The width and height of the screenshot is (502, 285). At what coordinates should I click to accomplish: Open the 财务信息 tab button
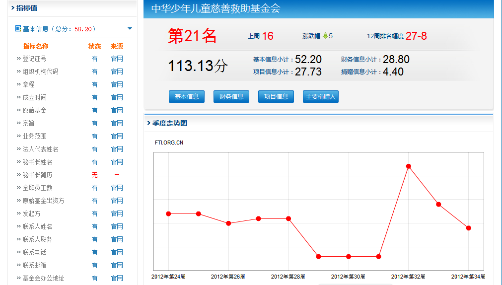pos(231,96)
